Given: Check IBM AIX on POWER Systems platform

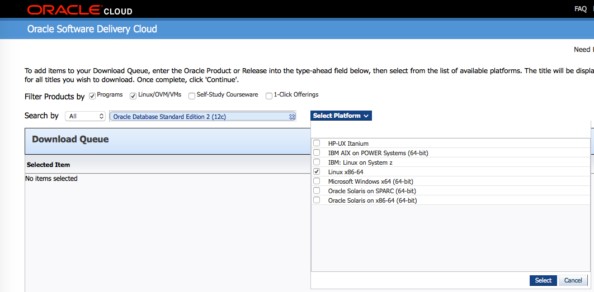Looking at the screenshot, I should [x=317, y=152].
